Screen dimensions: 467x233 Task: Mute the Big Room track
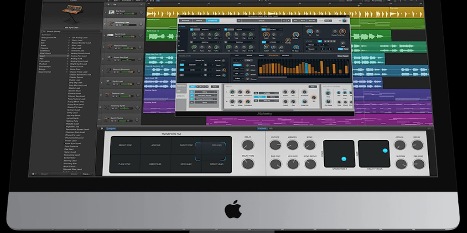click(117, 14)
